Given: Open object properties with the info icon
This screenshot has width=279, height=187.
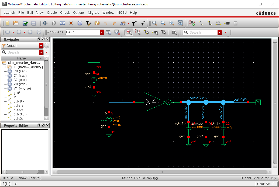Looking at the screenshot, I should click(x=80, y=23).
